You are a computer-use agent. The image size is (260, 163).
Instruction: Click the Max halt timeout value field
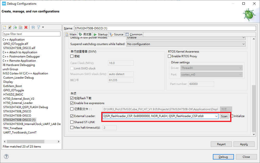pyautogui.click(x=110, y=128)
